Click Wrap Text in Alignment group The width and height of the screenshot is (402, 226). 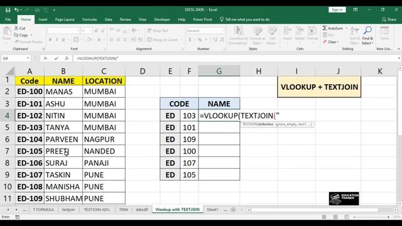[x=158, y=31]
